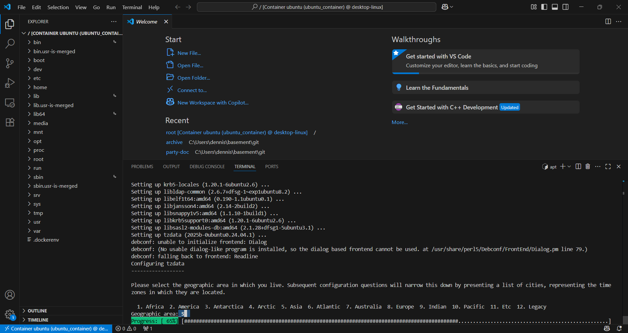Expand the OUTLINE section
628x333 pixels.
tap(37, 310)
